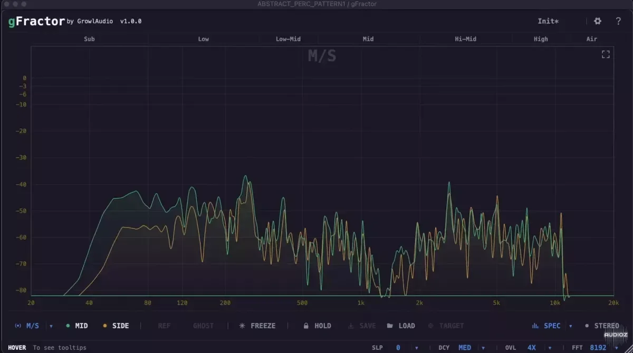Open the SPEC view dropdown arrow
This screenshot has height=353, width=633.
[x=571, y=326]
